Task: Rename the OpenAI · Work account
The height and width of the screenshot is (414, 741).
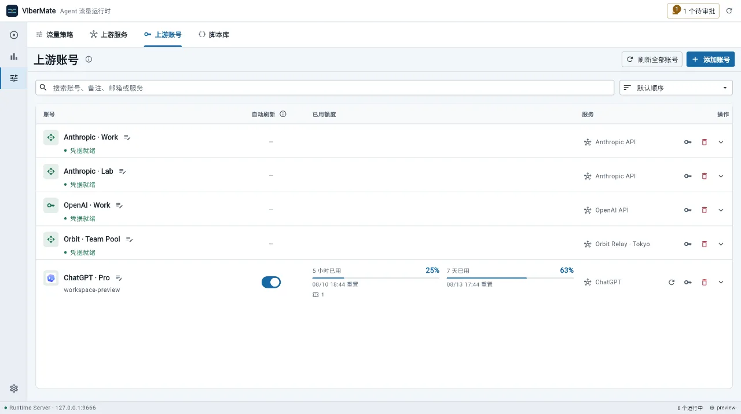Action: [119, 206]
